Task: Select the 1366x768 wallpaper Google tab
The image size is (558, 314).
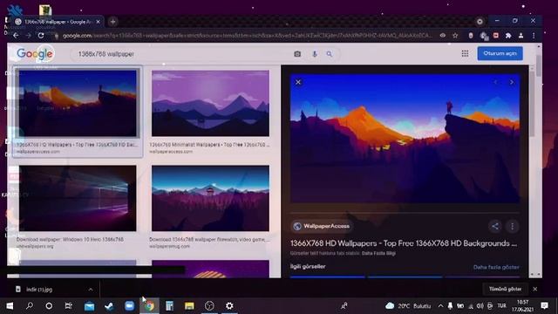Action: (x=57, y=22)
